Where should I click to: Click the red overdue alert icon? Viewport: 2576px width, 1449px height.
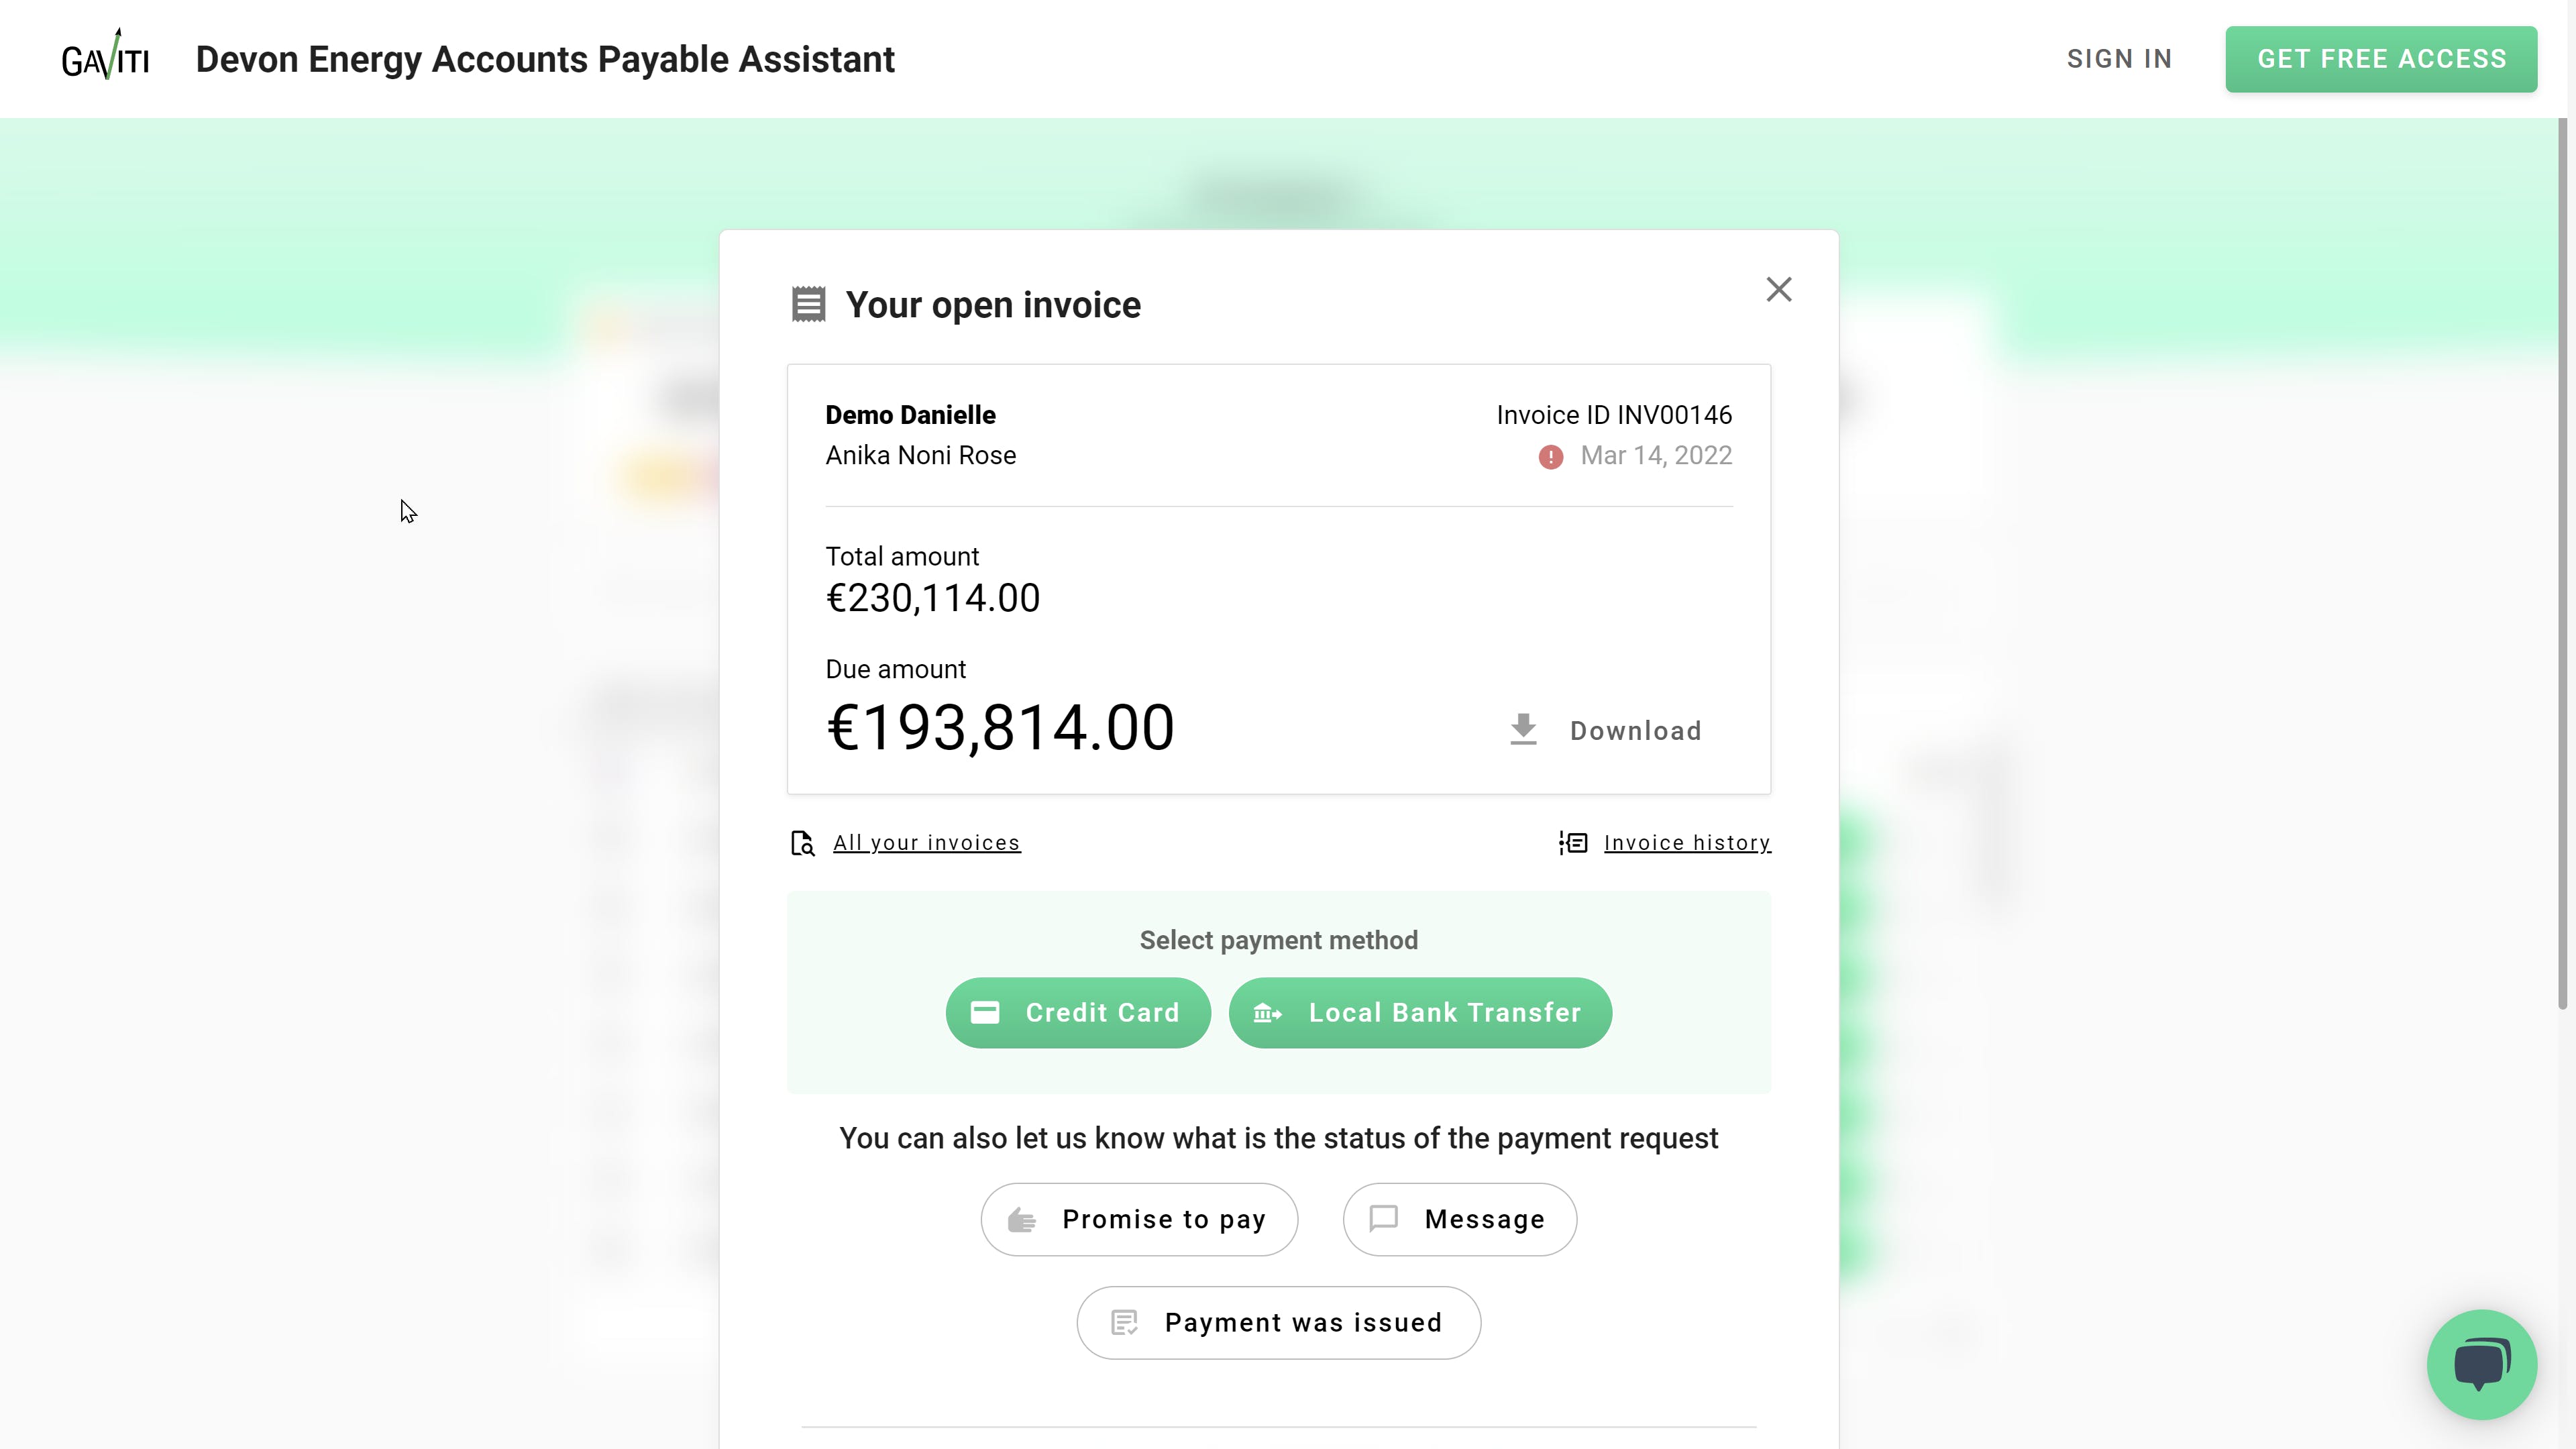1550,457
